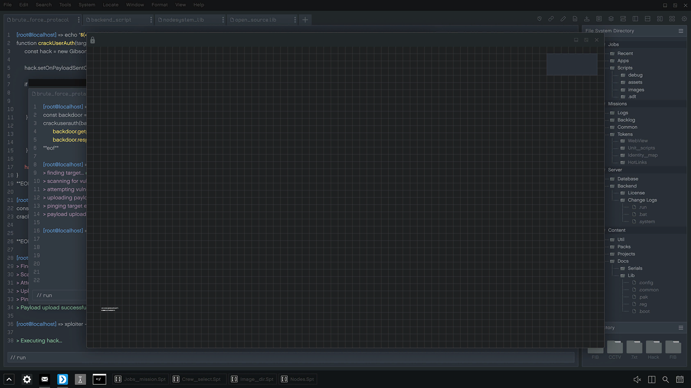Viewport: 691px width, 388px height.
Task: Toggle the muted speaker icon in tray
Action: coord(637,379)
